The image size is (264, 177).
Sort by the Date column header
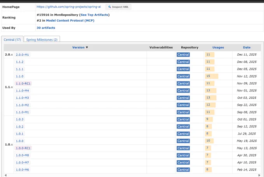(x=247, y=47)
